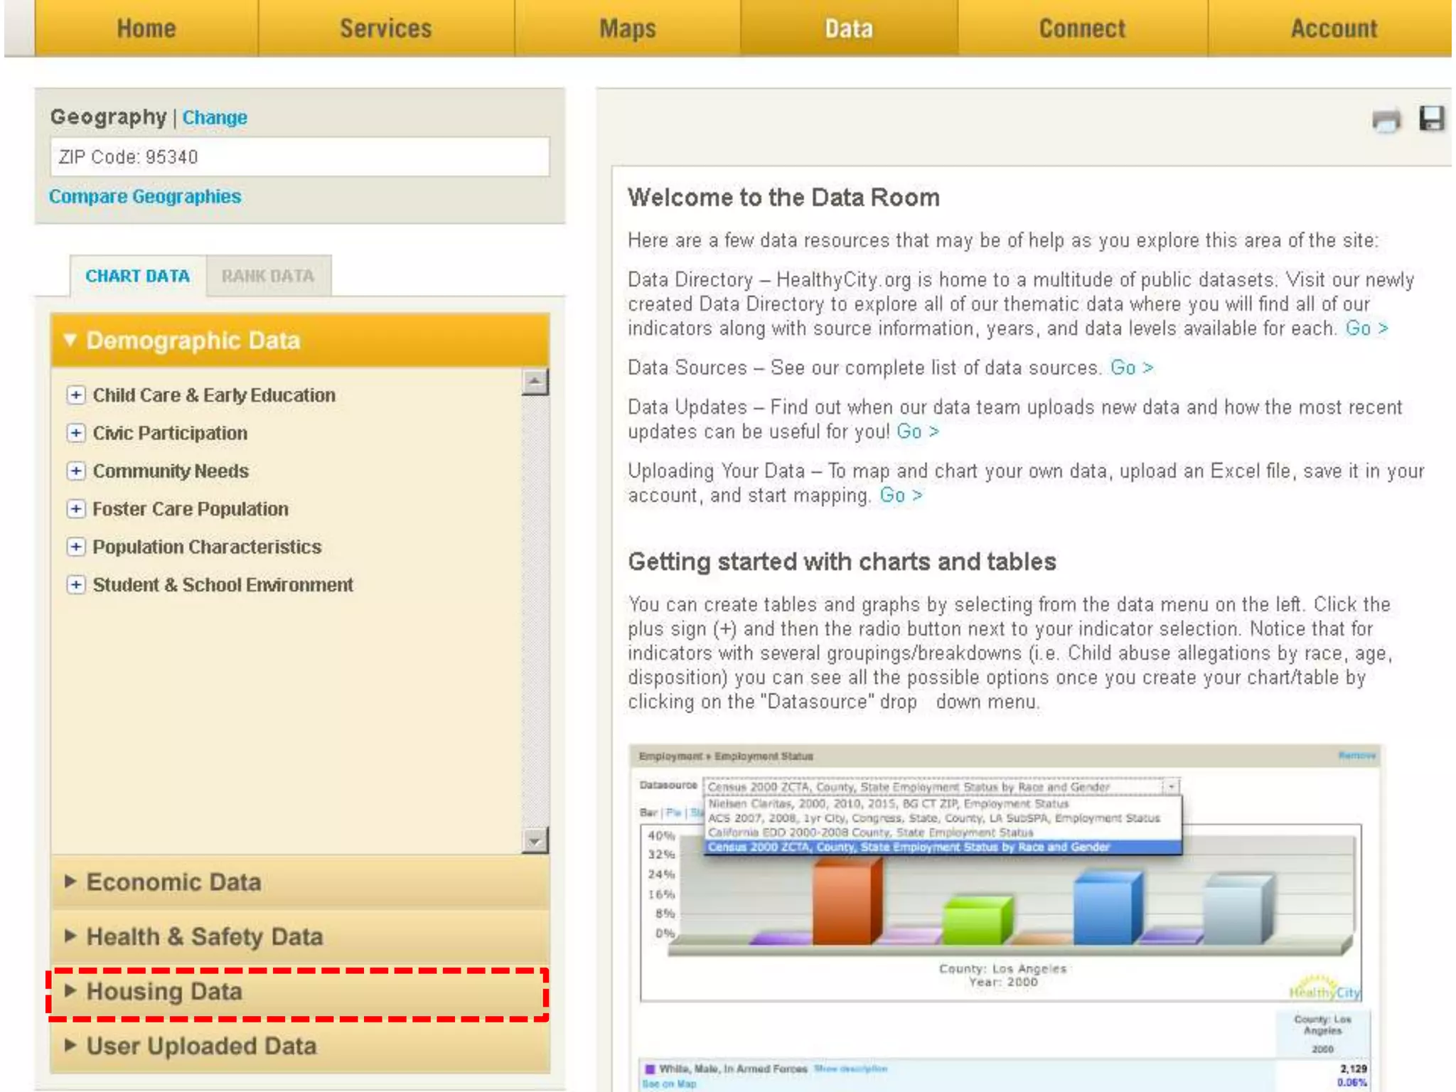
Task: Click the scrollbar down arrow in data list
Action: [x=535, y=841]
